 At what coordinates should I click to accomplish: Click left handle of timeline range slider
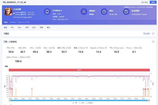point(10,100)
